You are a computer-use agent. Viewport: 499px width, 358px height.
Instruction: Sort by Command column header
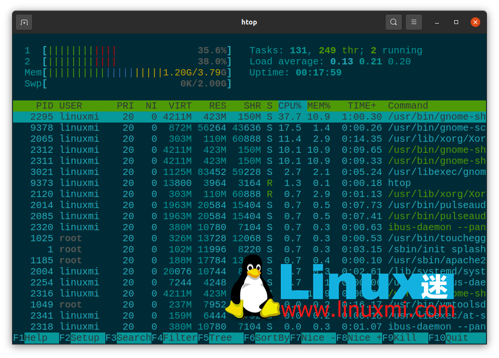408,106
